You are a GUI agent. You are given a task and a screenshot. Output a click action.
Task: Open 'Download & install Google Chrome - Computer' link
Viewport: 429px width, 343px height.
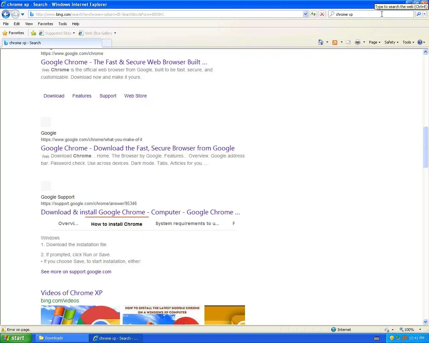(x=140, y=212)
